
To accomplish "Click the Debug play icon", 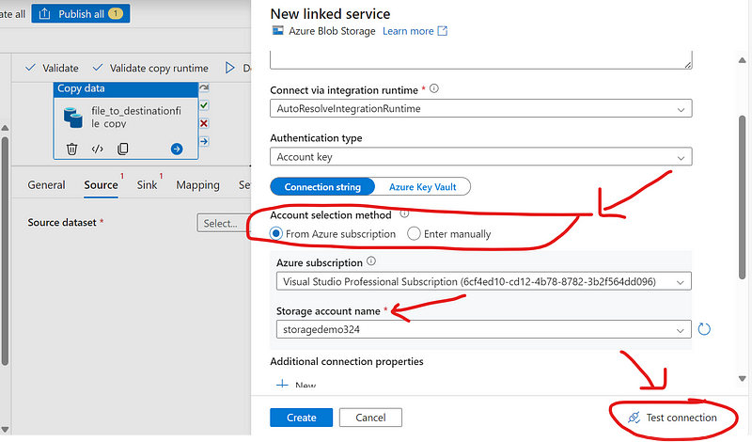I will click(x=230, y=68).
